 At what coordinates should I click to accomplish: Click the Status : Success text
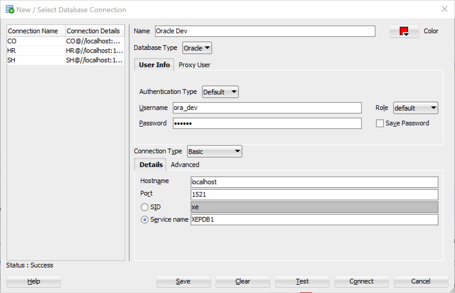30,265
